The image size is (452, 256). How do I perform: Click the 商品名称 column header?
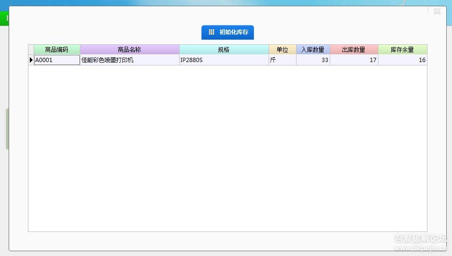tap(129, 50)
